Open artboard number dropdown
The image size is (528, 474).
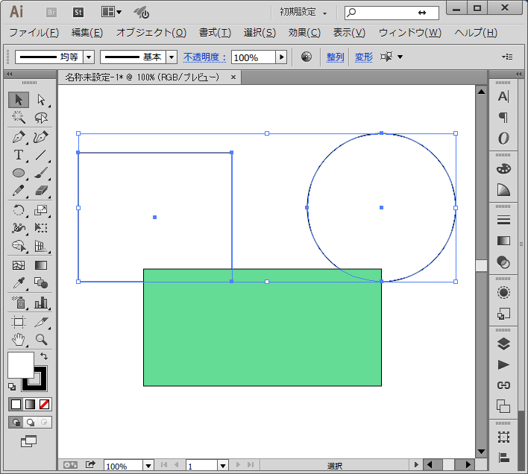coord(222,466)
